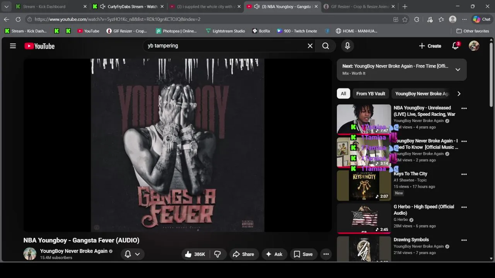The image size is (495, 278).
Task: Open the tab actions menu dropdown
Action: click(6, 7)
